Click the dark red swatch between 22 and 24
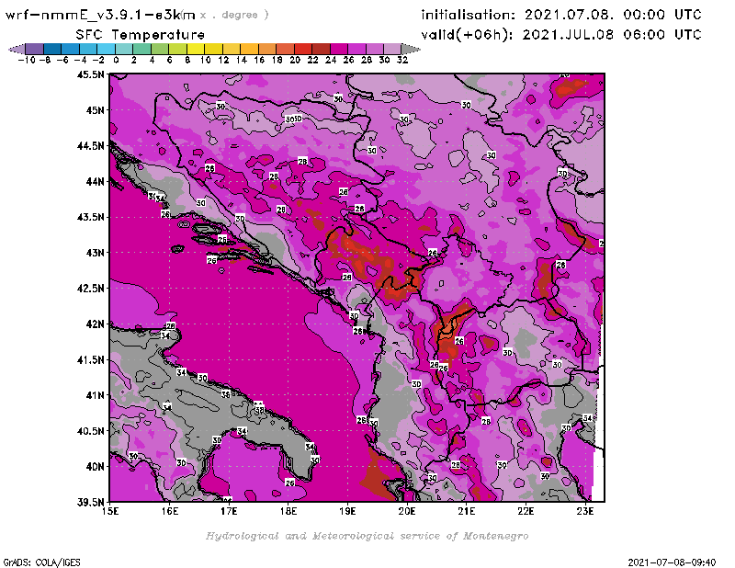 (321, 50)
